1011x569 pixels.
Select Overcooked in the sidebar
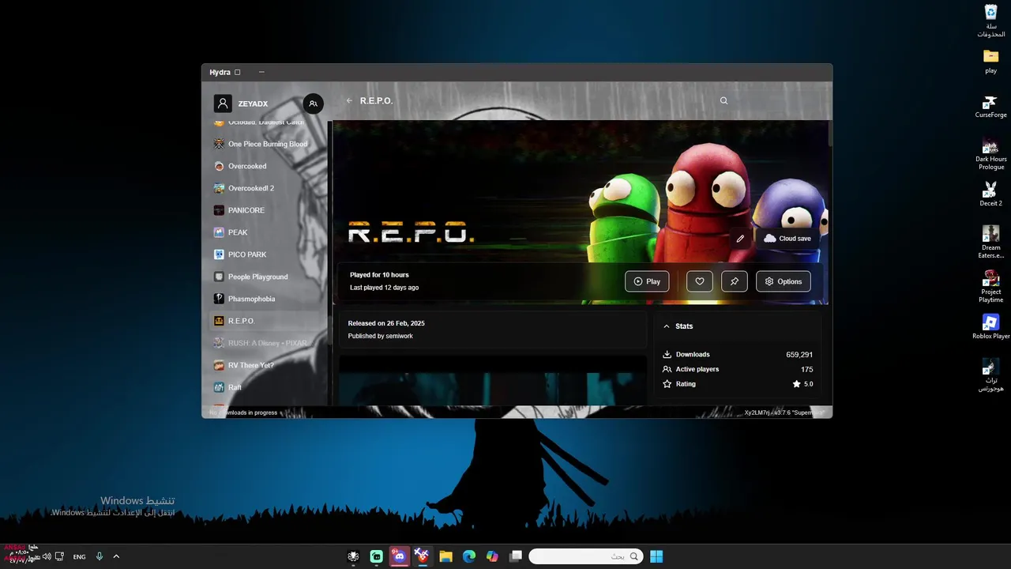265,166
